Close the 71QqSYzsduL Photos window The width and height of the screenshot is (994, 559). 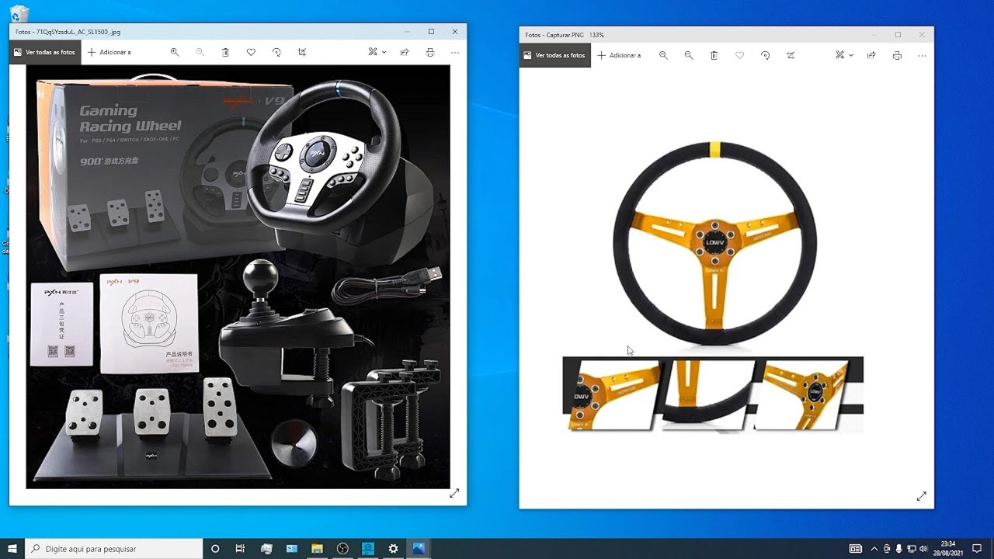click(x=455, y=32)
